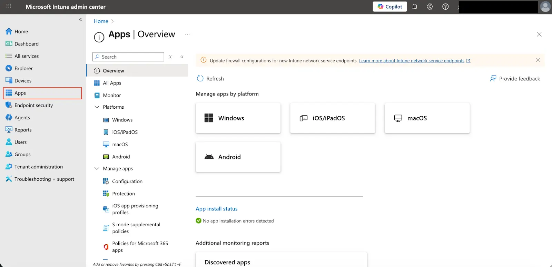Collapse the Platforms tree section
This screenshot has width=552, height=267.
click(97, 107)
